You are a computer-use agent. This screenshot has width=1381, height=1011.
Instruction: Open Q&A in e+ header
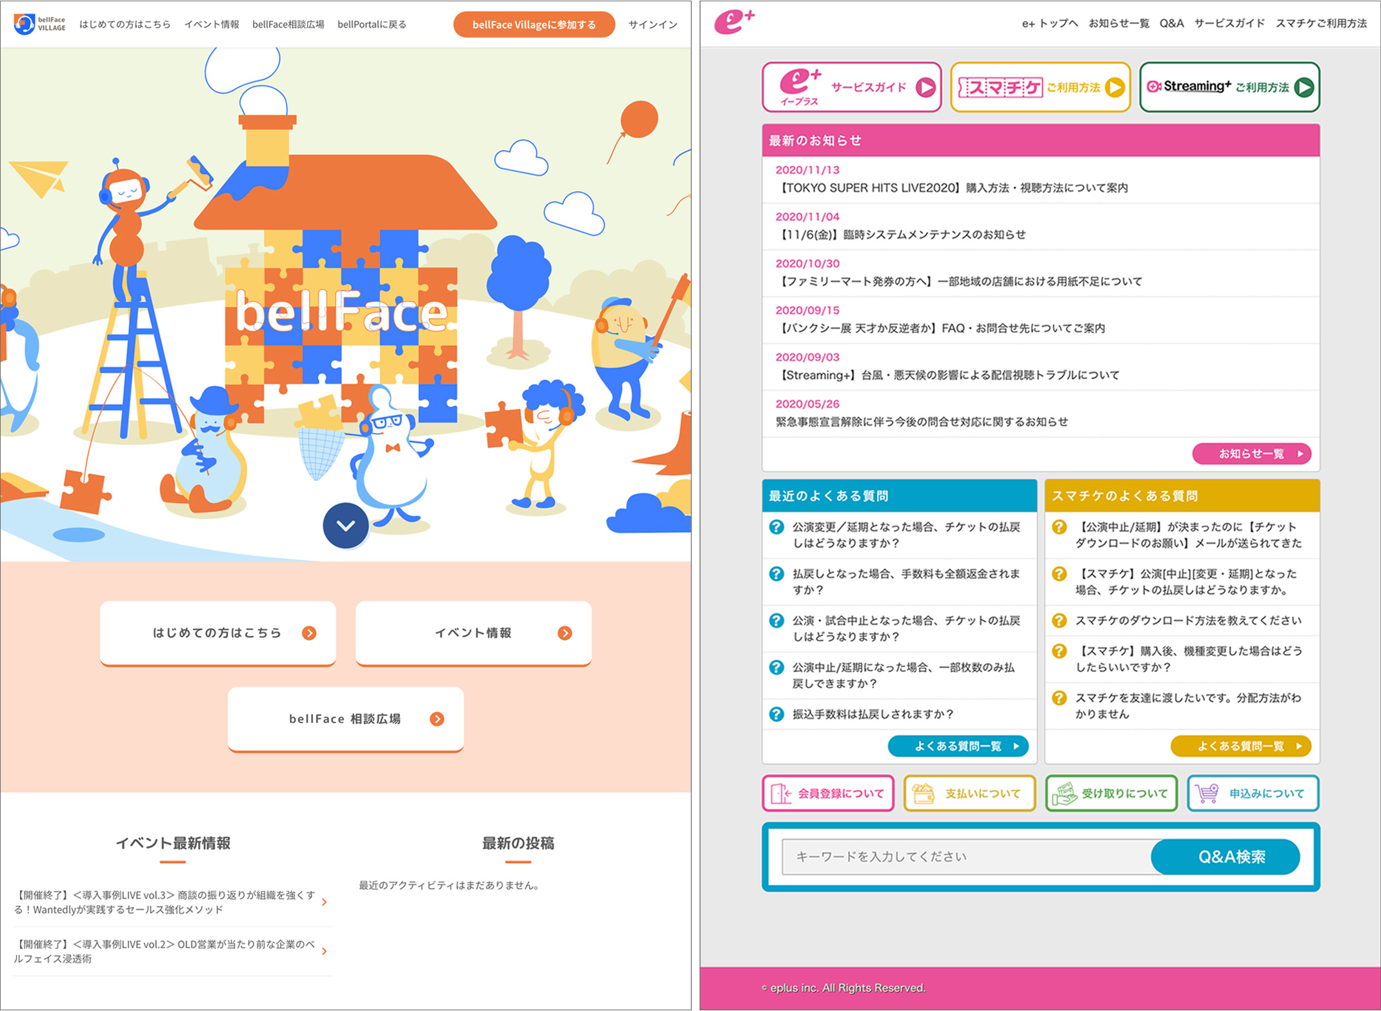coord(1171,23)
